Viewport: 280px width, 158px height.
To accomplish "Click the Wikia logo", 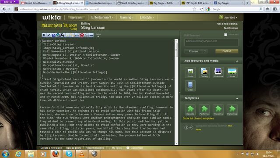I will (x=52, y=18).
